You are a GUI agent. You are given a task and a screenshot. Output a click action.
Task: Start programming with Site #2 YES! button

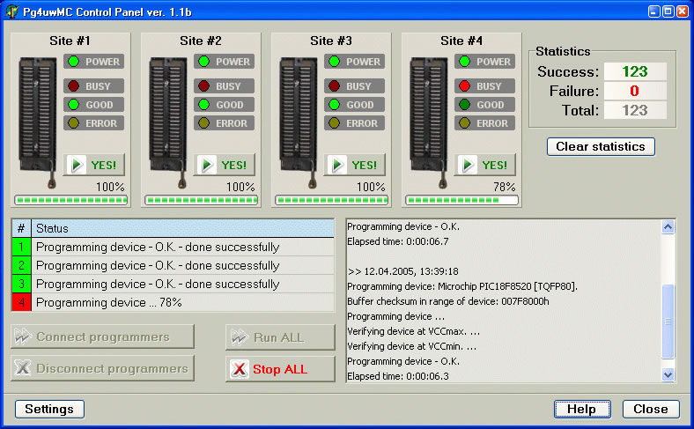tap(224, 165)
